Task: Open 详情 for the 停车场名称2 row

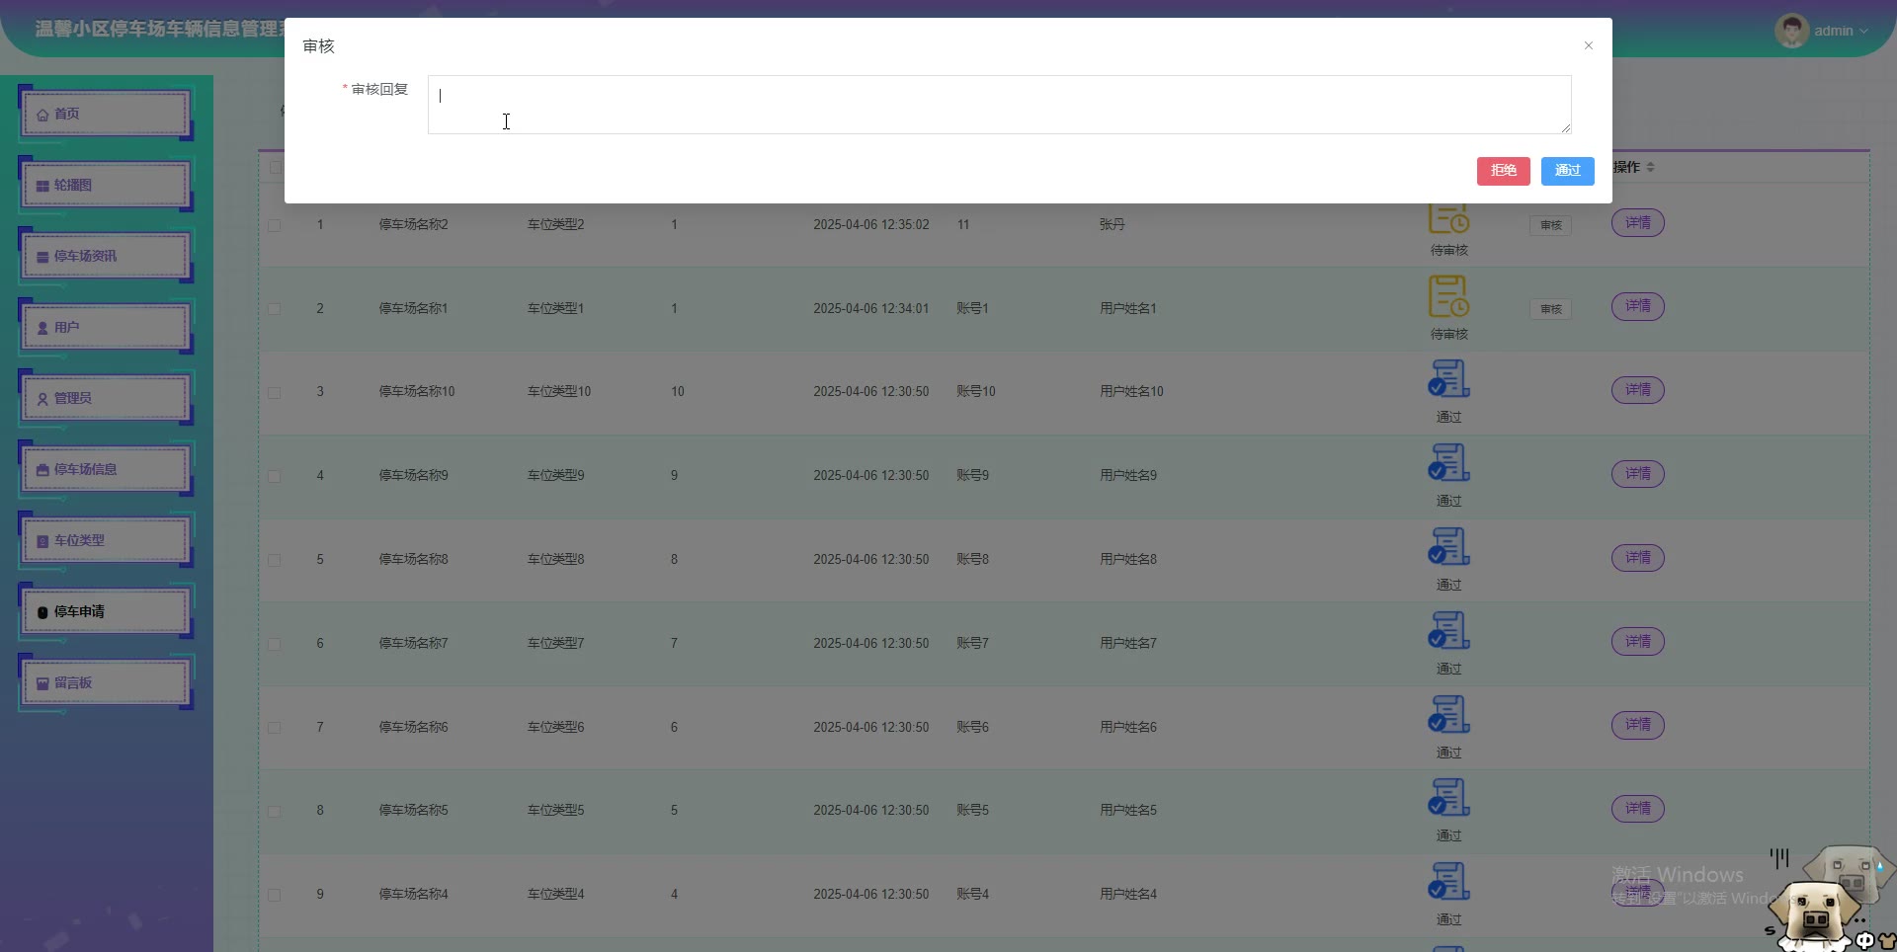Action: 1638,223
